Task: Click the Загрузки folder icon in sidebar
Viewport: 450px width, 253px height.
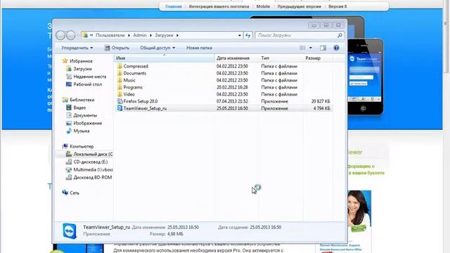Action: (x=69, y=69)
